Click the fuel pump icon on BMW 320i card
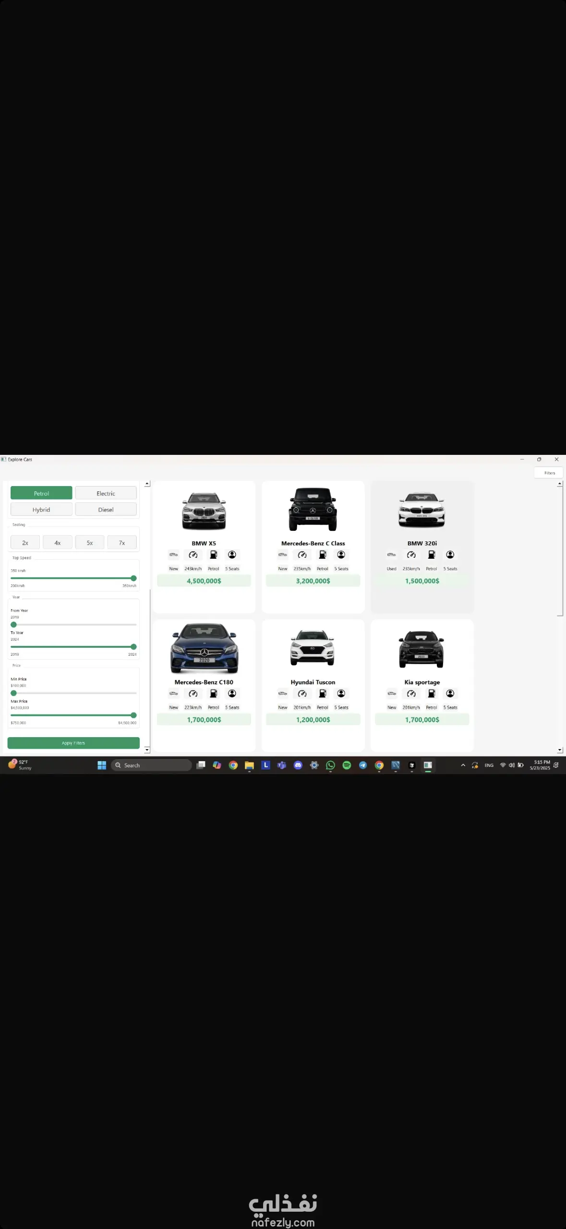Image resolution: width=566 pixels, height=1229 pixels. (431, 555)
